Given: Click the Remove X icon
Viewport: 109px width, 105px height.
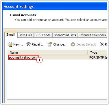Looking at the screenshot, I should pos(102,44).
